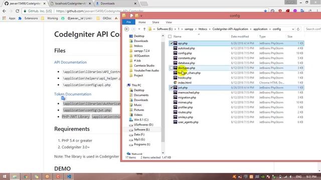Open the Token Documentation link
This screenshot has width=321, height=180.
click(73, 94)
